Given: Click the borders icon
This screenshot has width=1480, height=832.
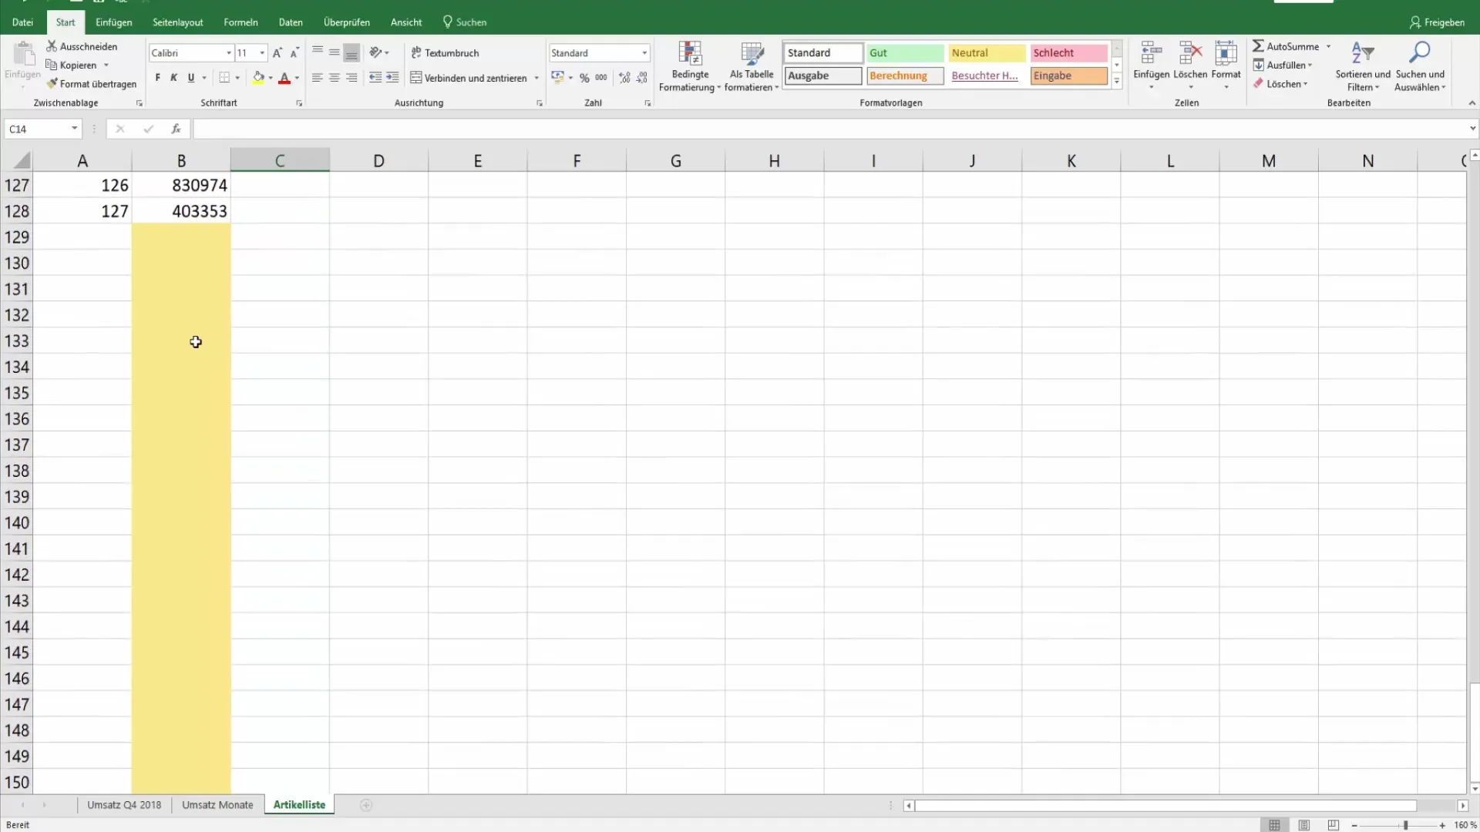Looking at the screenshot, I should tap(224, 78).
